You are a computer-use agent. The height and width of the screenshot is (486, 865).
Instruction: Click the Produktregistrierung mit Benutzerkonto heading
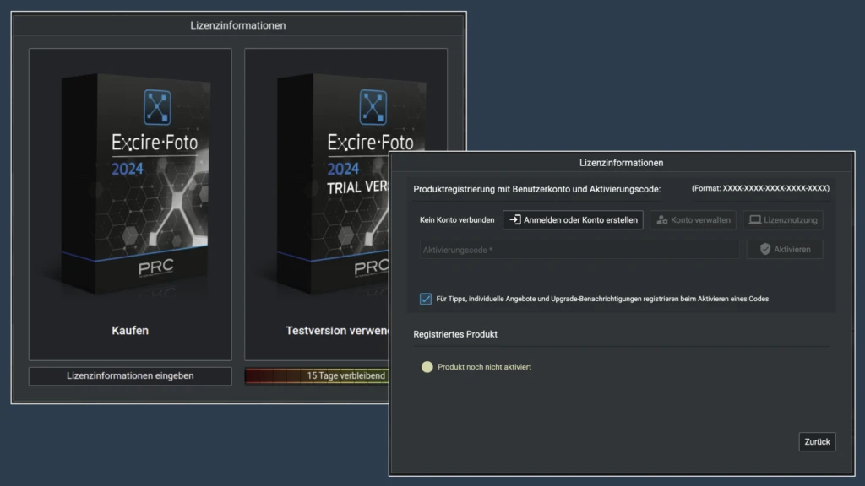(x=536, y=189)
